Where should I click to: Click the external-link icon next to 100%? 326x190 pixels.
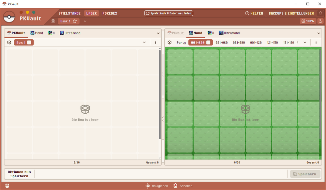point(303,21)
